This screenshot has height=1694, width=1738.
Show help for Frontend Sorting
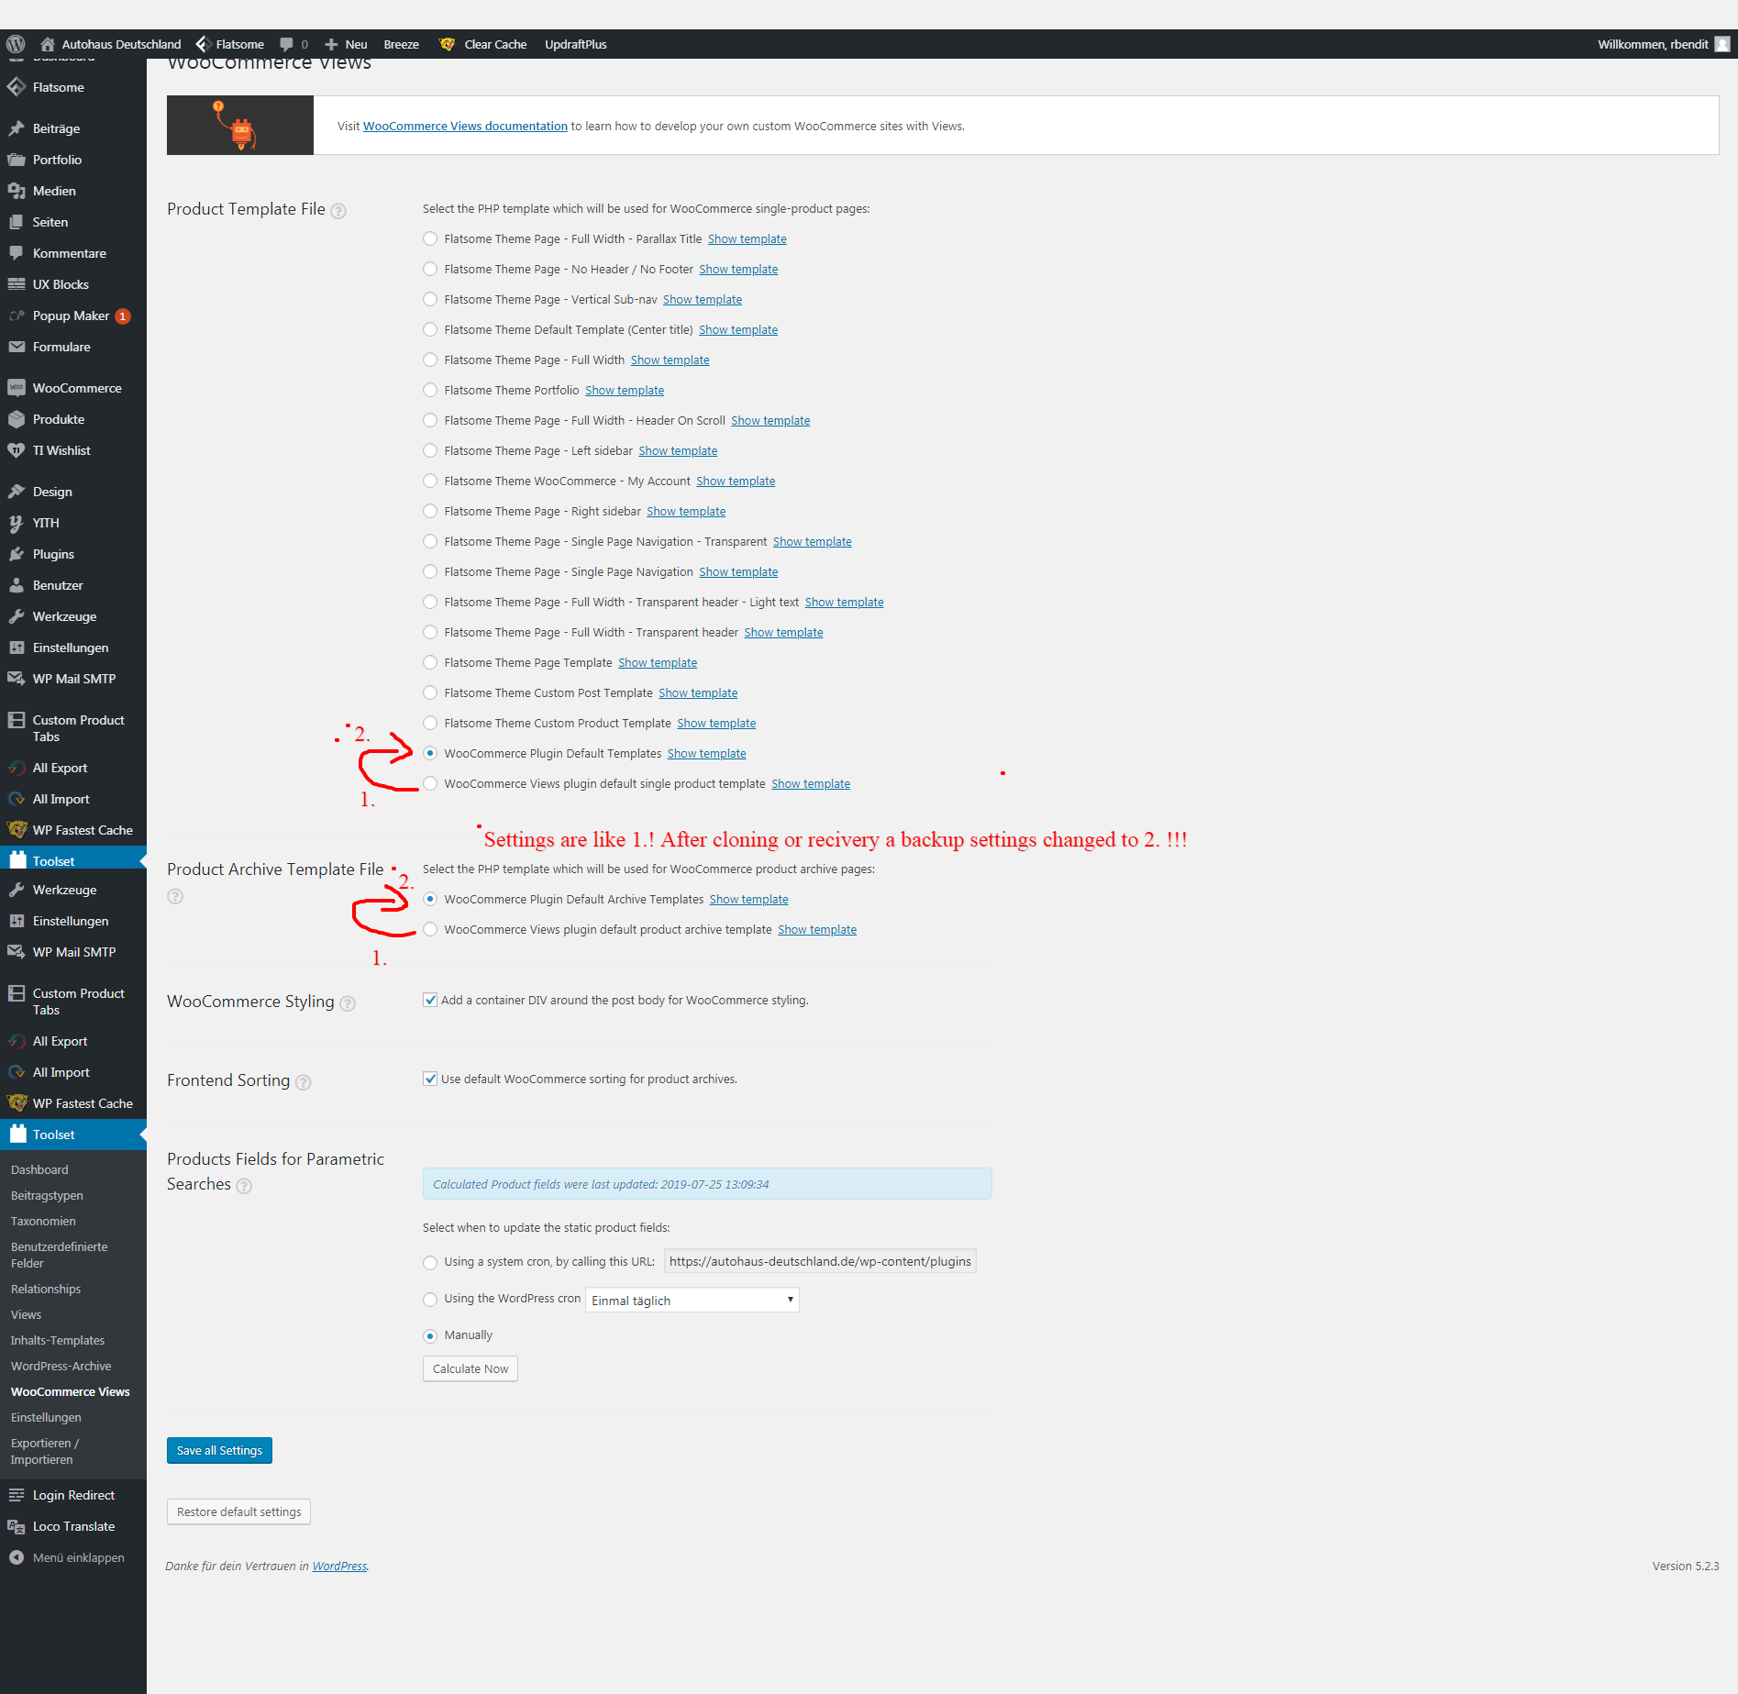click(x=304, y=1082)
